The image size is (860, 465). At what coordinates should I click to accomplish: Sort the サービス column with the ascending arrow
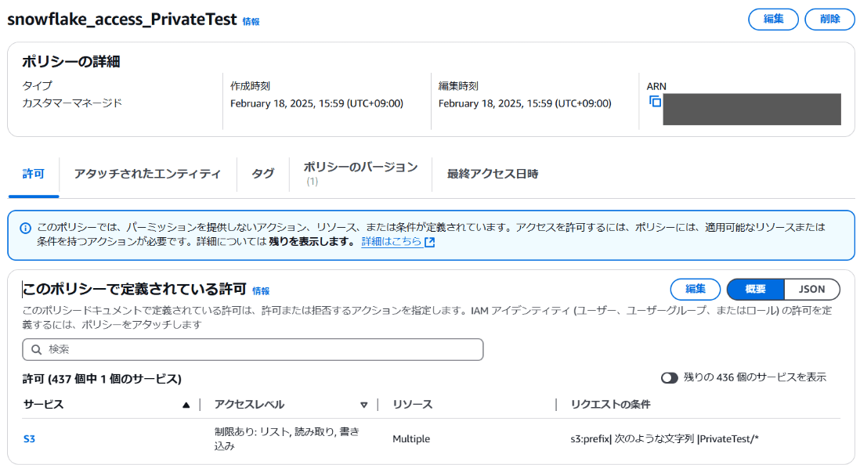point(186,405)
